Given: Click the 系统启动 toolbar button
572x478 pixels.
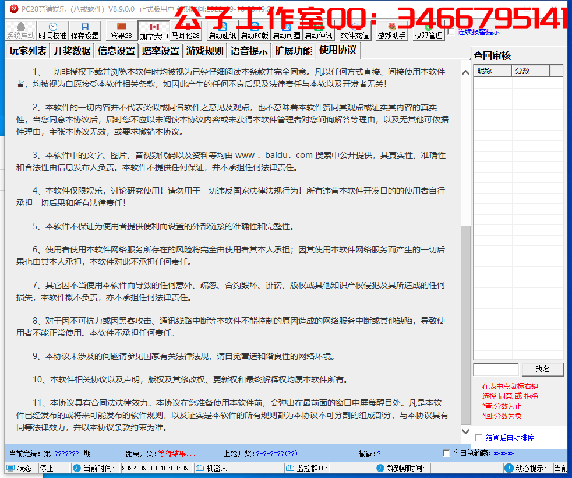Looking at the screenshot, I should 21,31.
